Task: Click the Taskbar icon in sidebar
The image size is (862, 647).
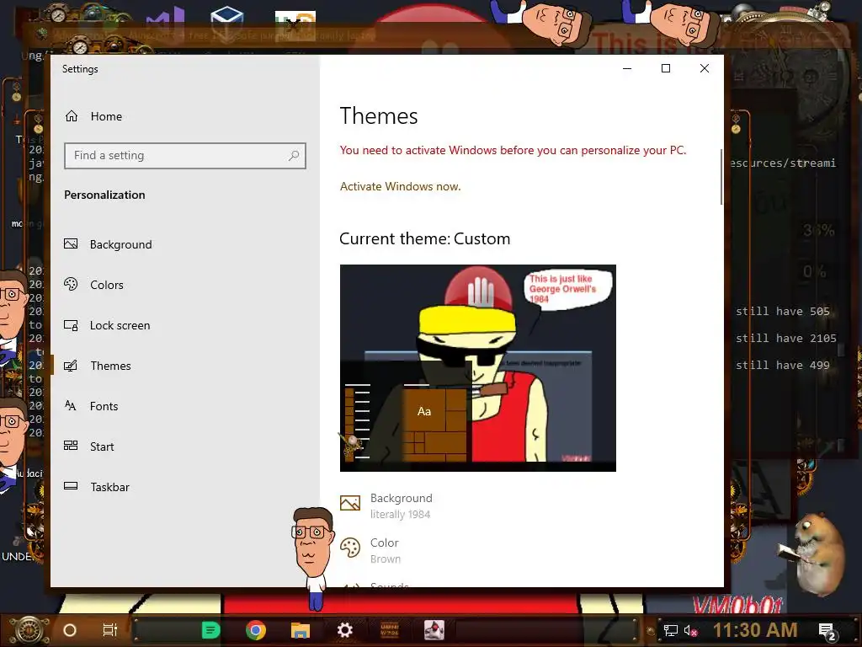Action: (71, 486)
